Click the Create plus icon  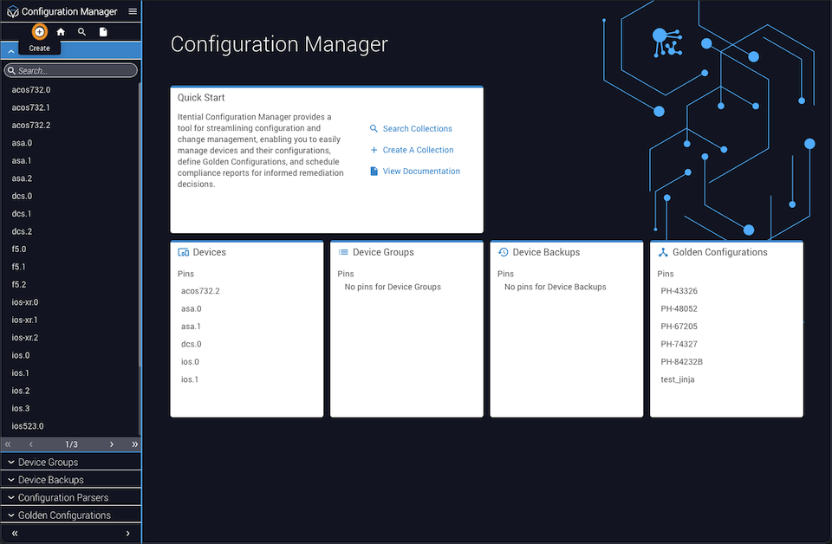pos(39,32)
